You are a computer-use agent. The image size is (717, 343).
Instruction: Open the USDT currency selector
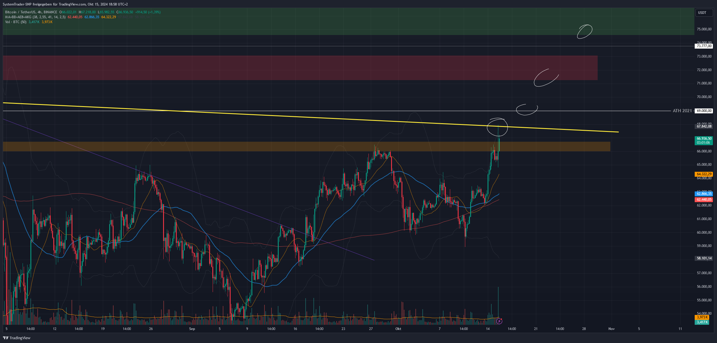click(x=704, y=13)
